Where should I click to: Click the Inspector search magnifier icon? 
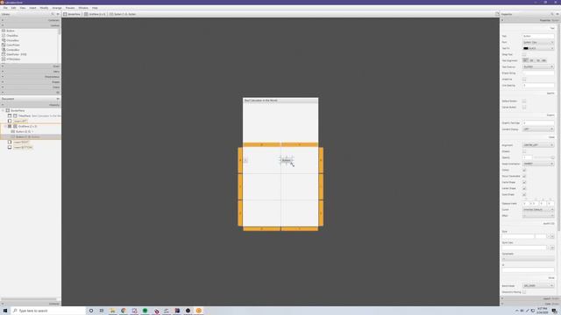pos(552,14)
